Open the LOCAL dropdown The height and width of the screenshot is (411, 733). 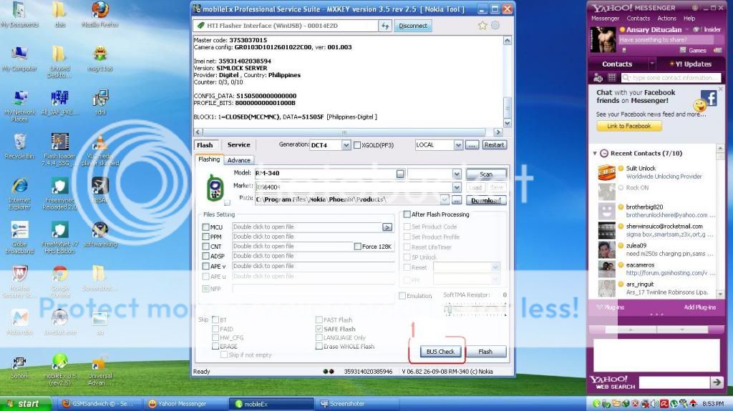coord(457,145)
